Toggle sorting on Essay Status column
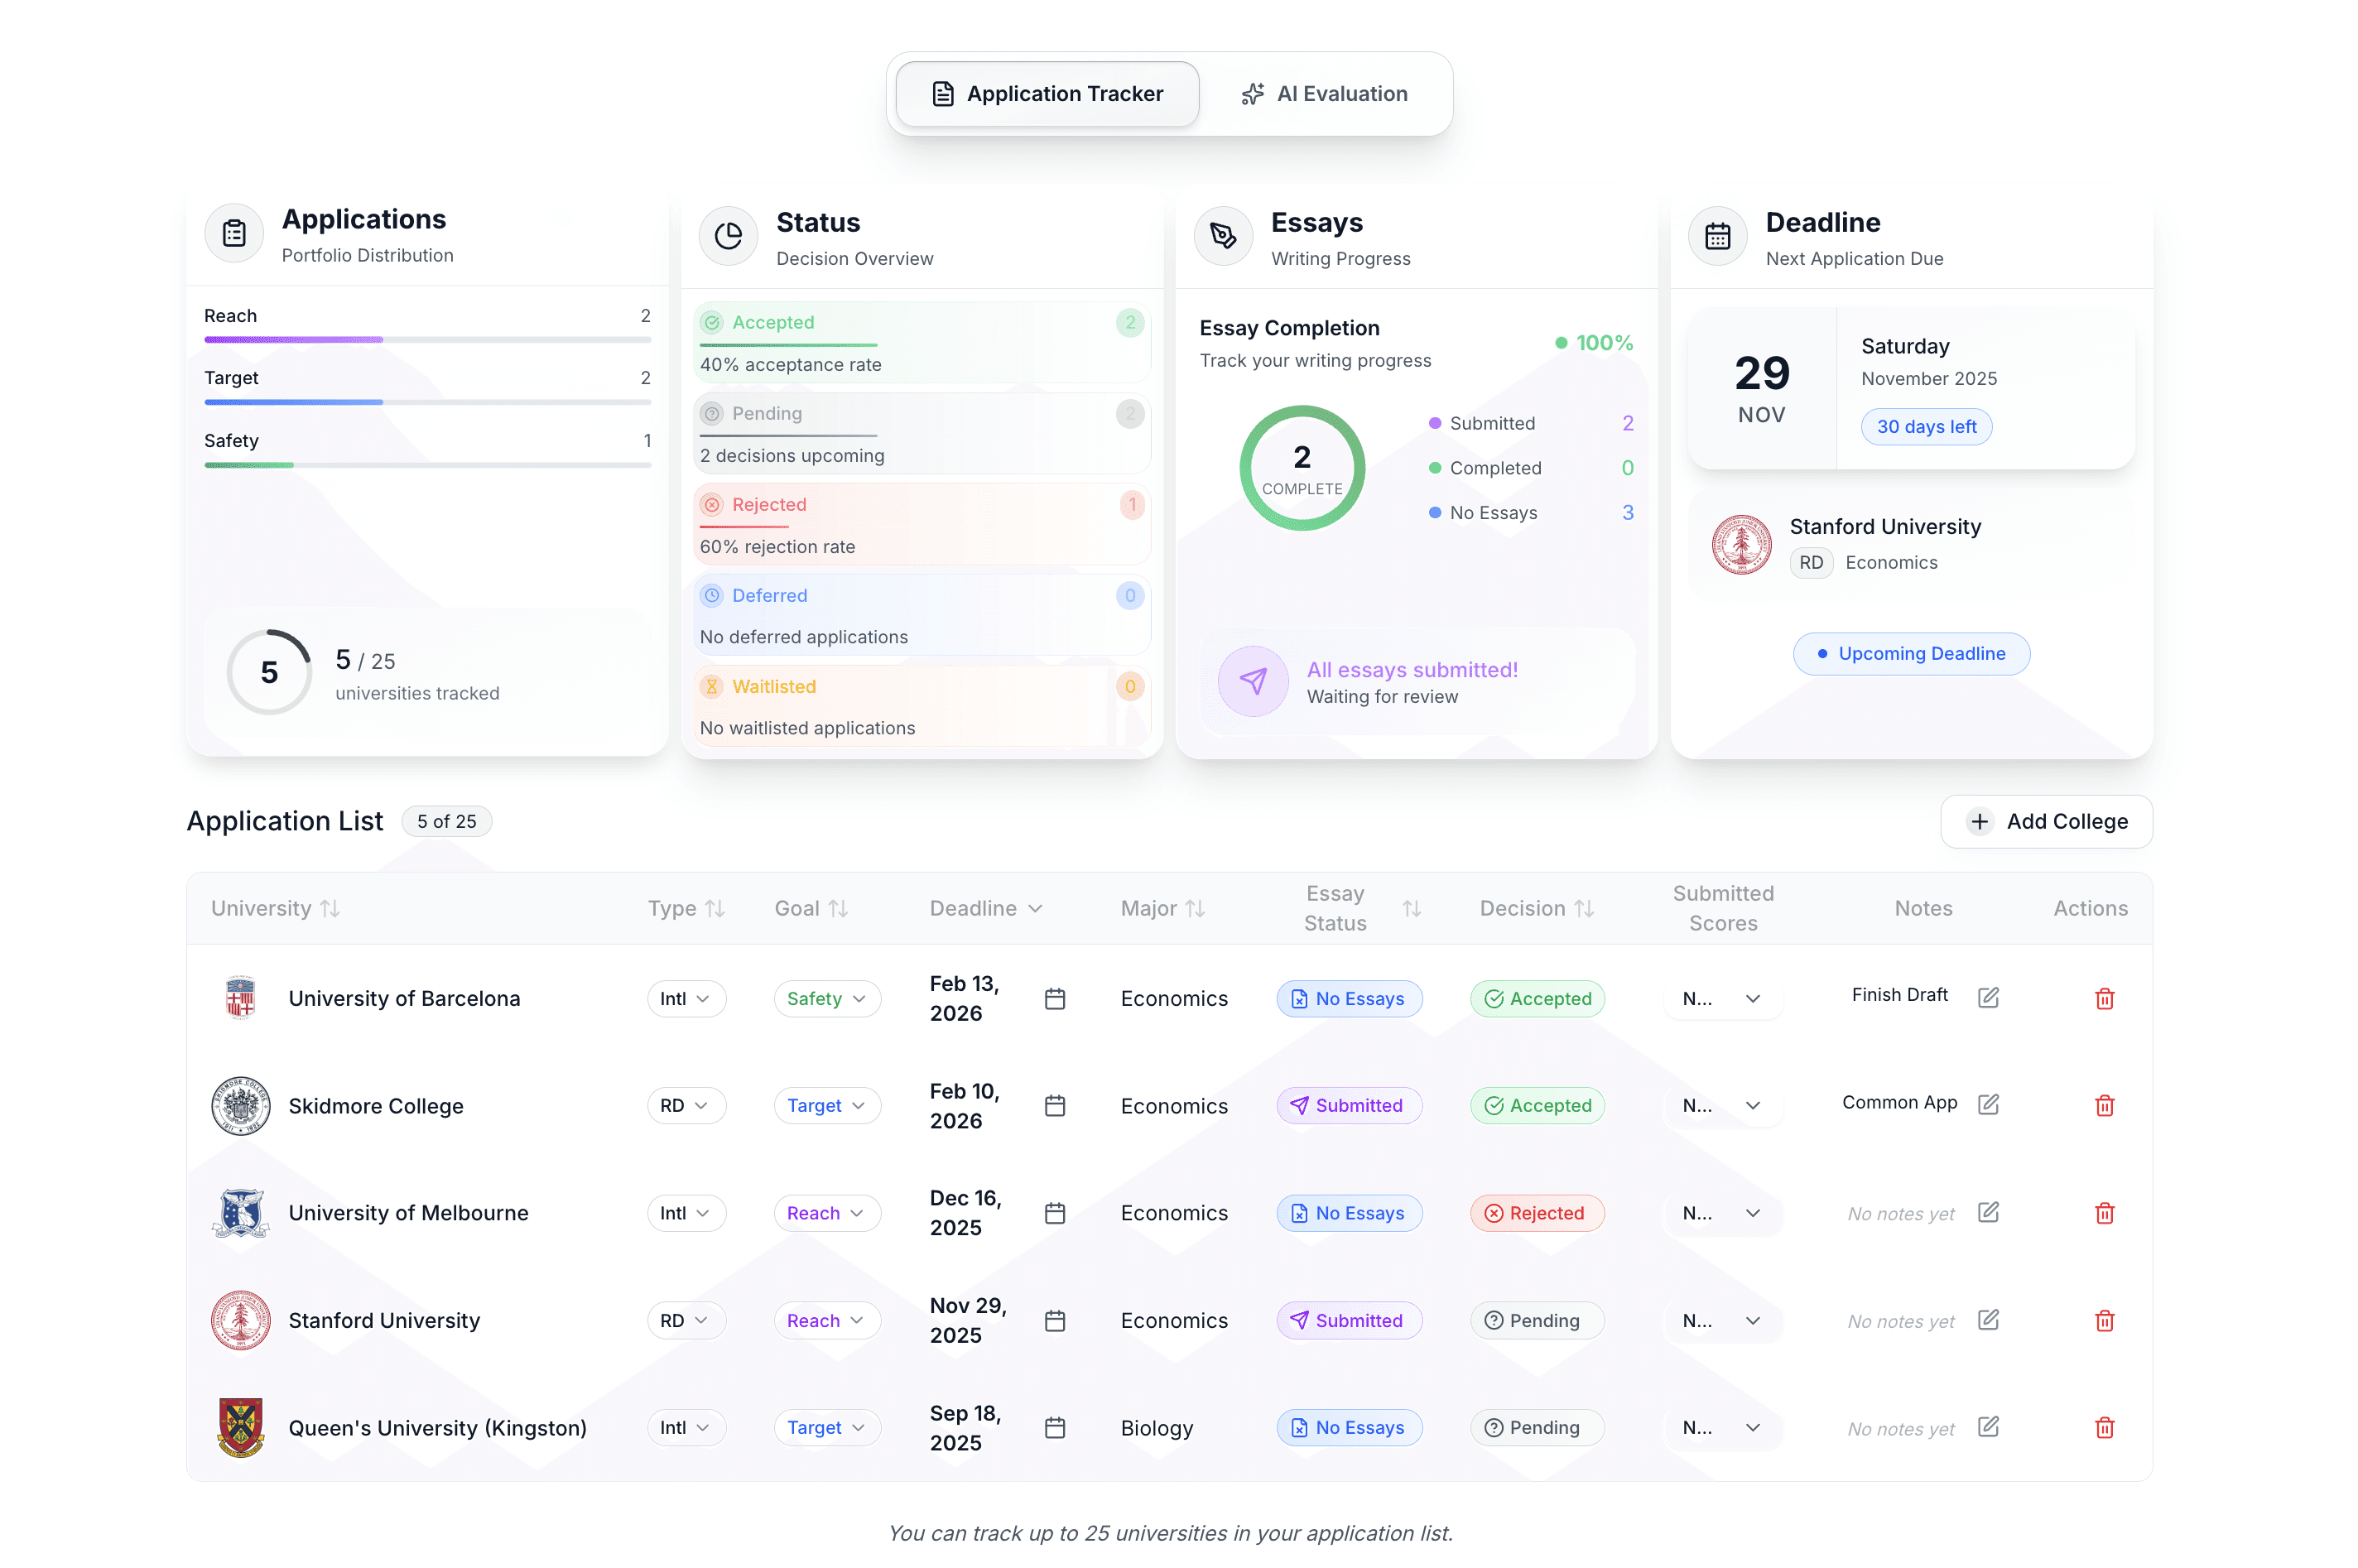The height and width of the screenshot is (1568, 2358). coord(1410,908)
